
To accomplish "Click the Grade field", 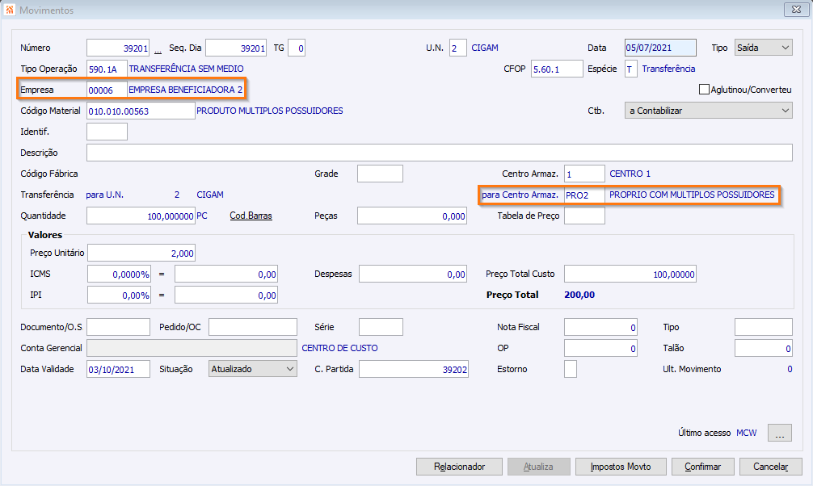I will (380, 174).
